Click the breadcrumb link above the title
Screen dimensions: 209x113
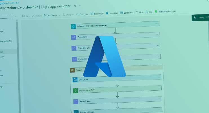(x=10, y=3)
